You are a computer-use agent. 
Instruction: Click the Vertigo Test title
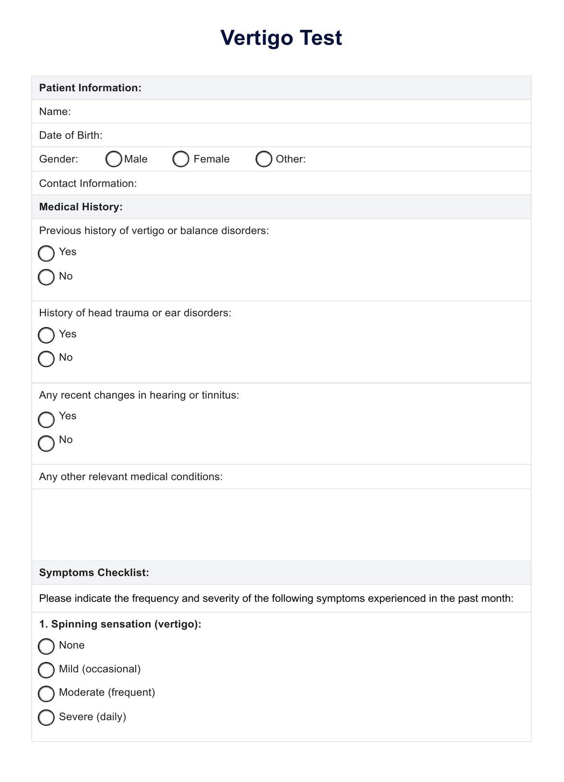281,38
